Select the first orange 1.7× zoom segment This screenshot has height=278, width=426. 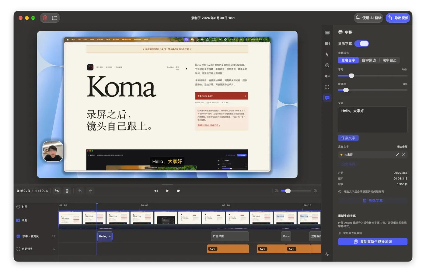point(228,249)
